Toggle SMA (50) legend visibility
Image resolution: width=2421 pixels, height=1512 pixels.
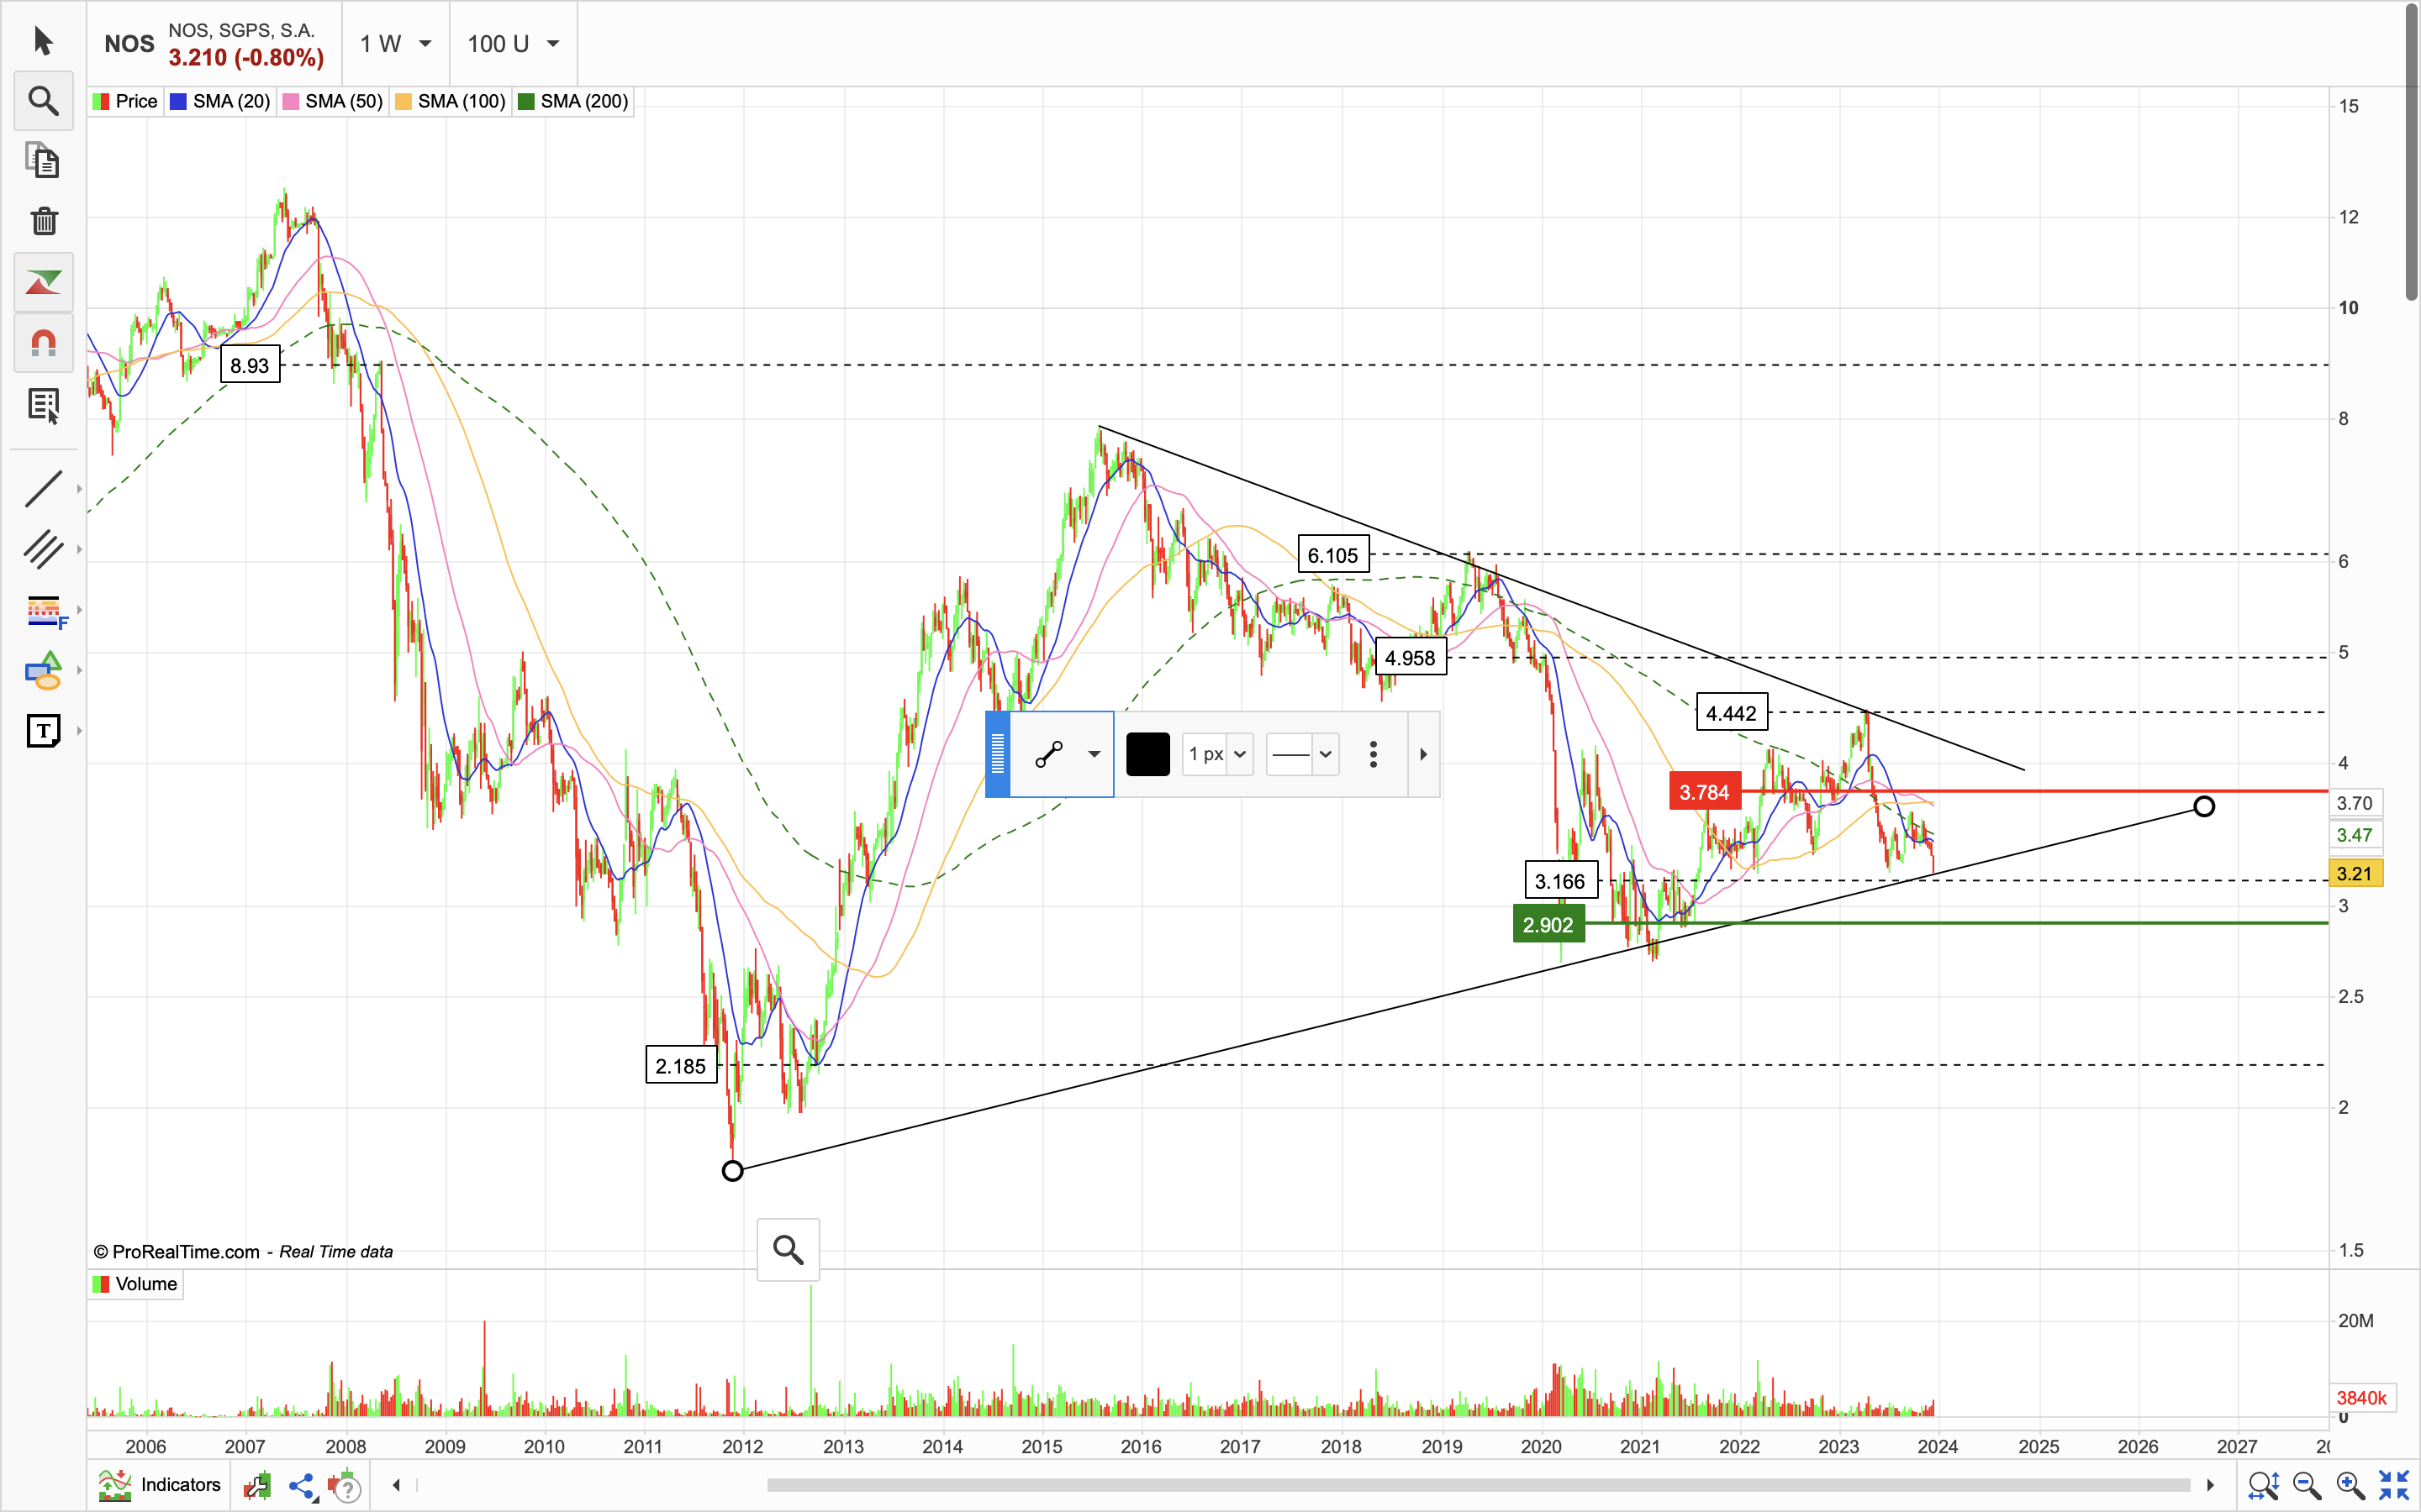pyautogui.click(x=333, y=102)
